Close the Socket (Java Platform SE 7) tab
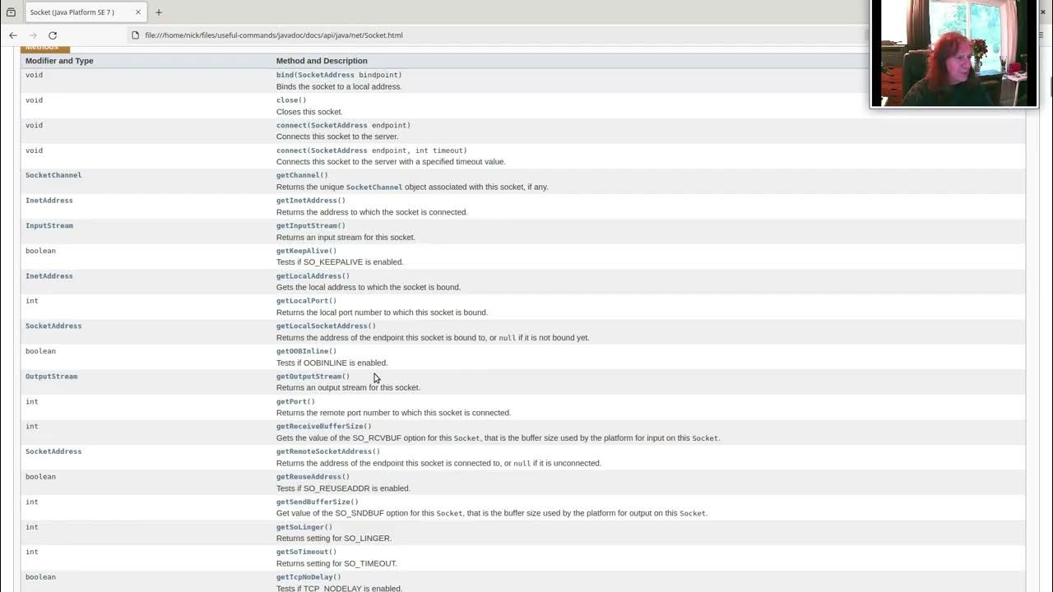Viewport: 1053px width, 592px height. [138, 12]
